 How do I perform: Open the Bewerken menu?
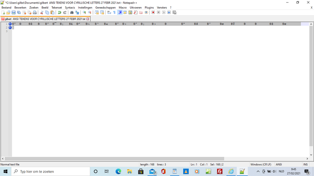[x=20, y=7]
